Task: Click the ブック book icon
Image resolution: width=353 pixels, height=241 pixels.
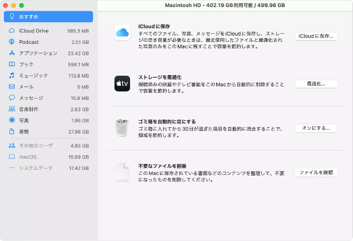Action: tap(11, 64)
